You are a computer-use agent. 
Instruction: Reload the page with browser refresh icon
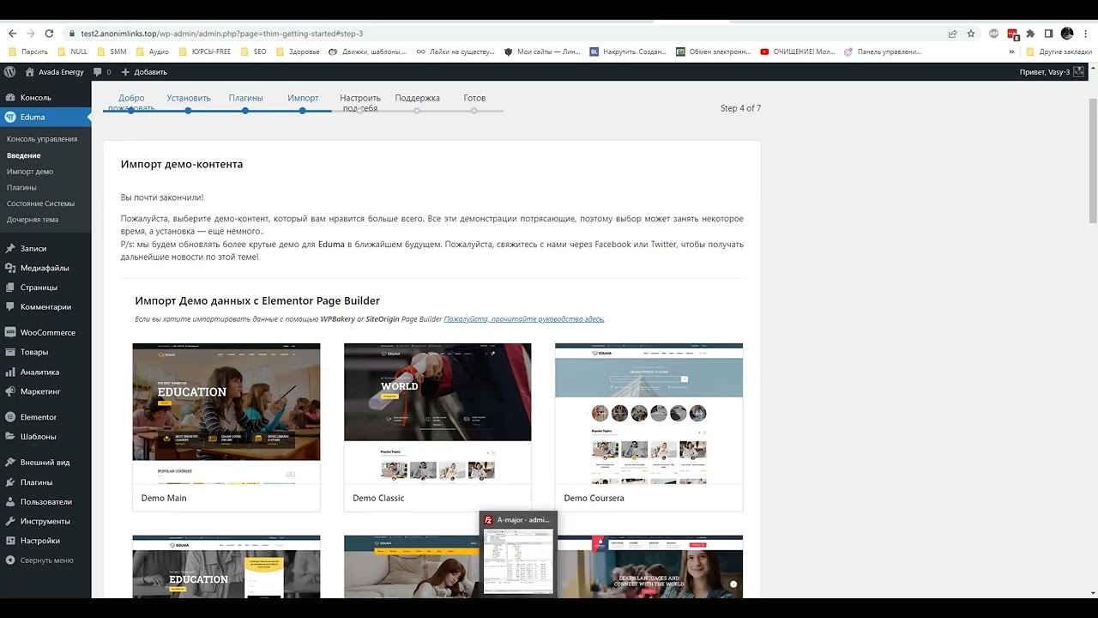49,33
